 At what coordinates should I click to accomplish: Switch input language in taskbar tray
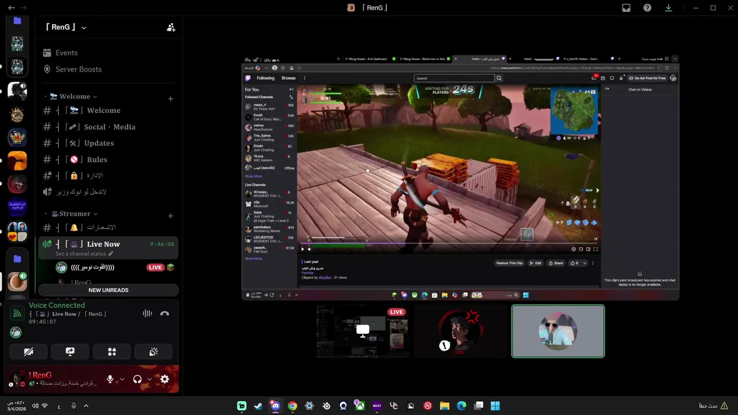coord(59,406)
